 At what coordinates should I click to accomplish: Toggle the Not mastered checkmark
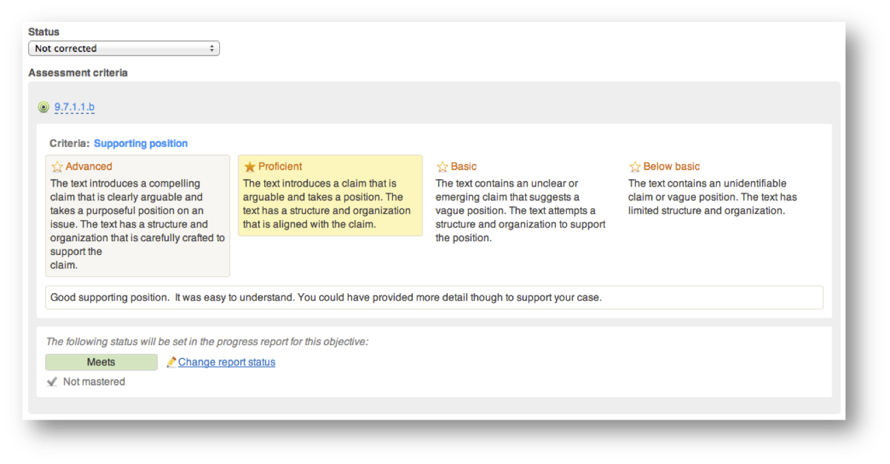[x=52, y=382]
